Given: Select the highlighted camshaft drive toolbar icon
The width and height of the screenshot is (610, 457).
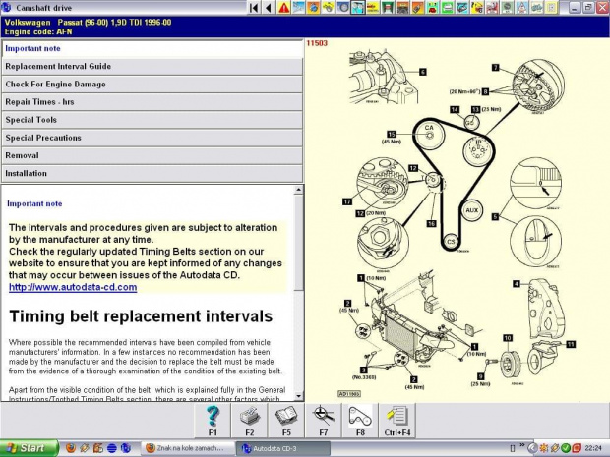Looking at the screenshot, I should 357,8.
